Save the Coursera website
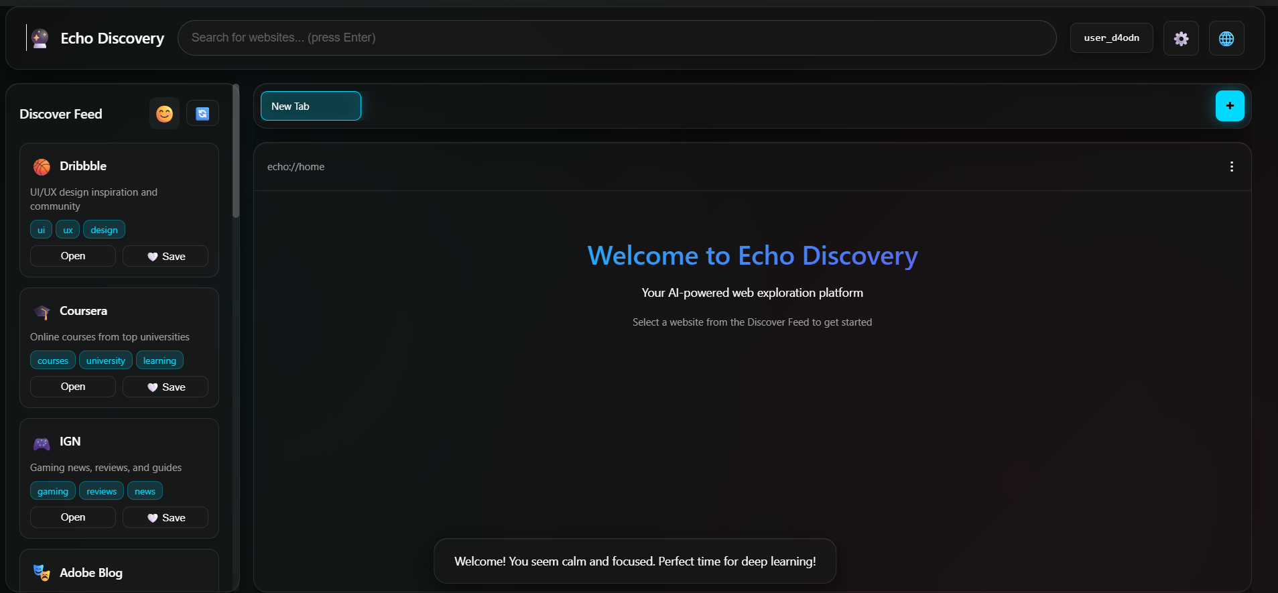The image size is (1278, 593). pyautogui.click(x=166, y=387)
